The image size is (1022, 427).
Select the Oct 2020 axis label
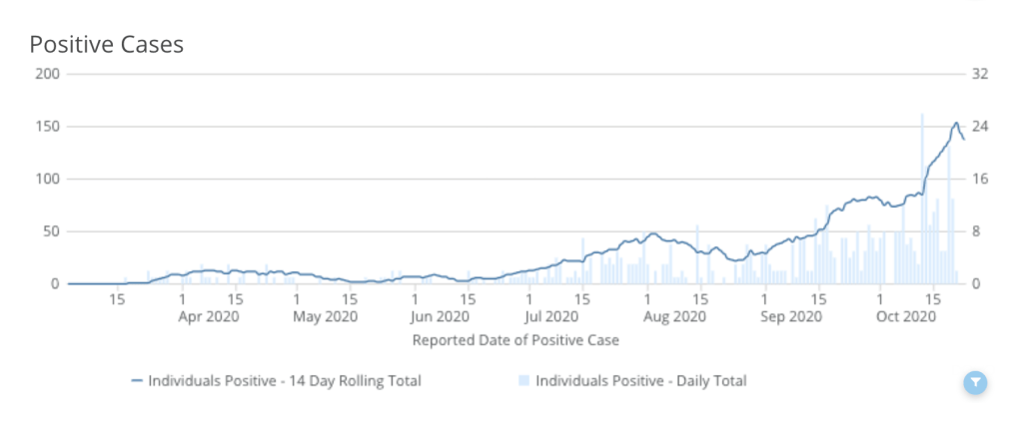[904, 317]
